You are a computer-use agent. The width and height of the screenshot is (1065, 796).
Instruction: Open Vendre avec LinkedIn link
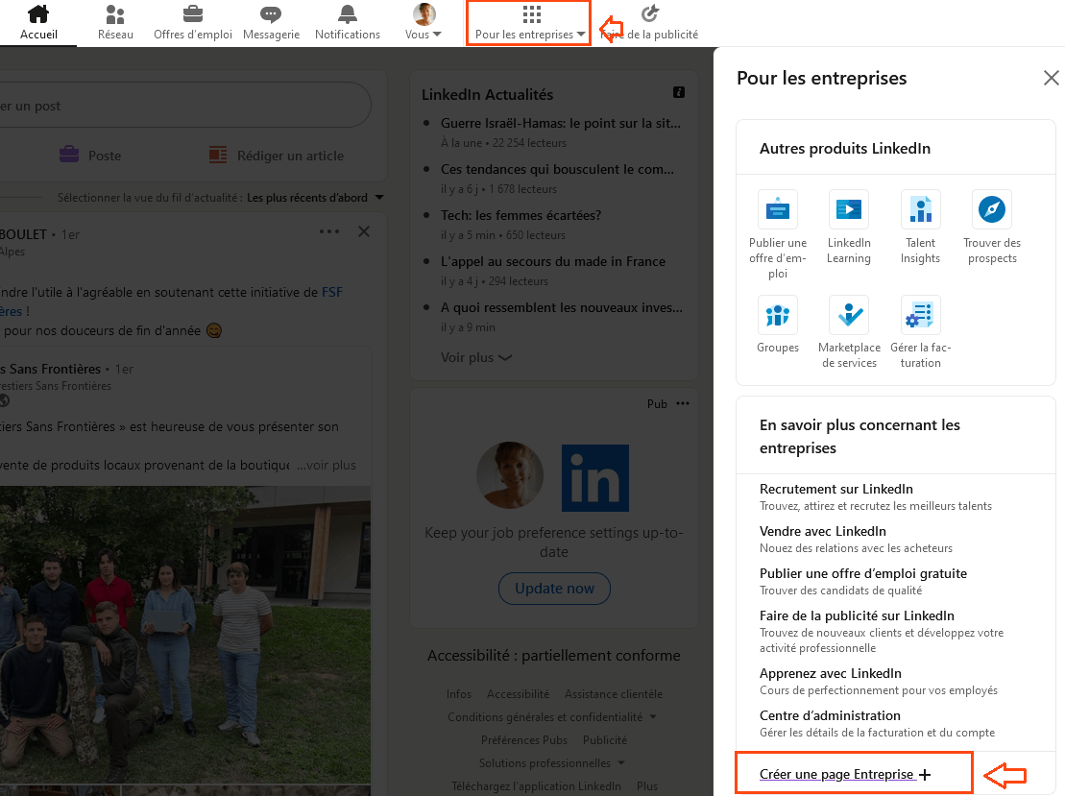coord(823,531)
